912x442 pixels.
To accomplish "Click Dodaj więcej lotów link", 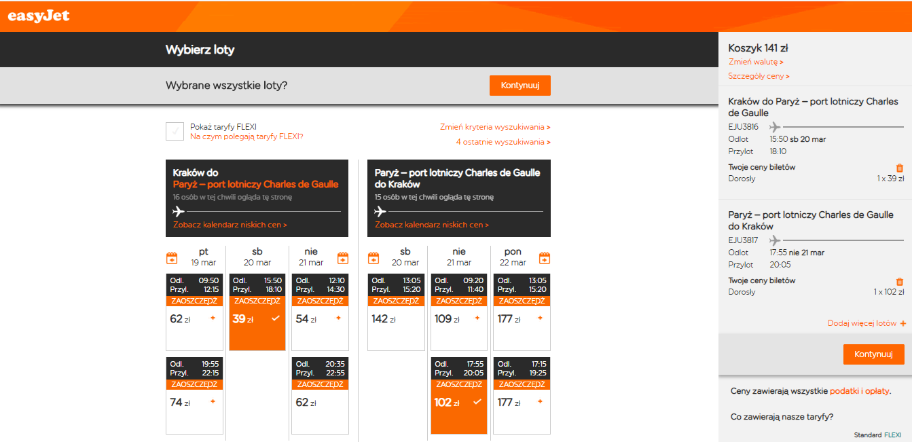I will point(867,323).
